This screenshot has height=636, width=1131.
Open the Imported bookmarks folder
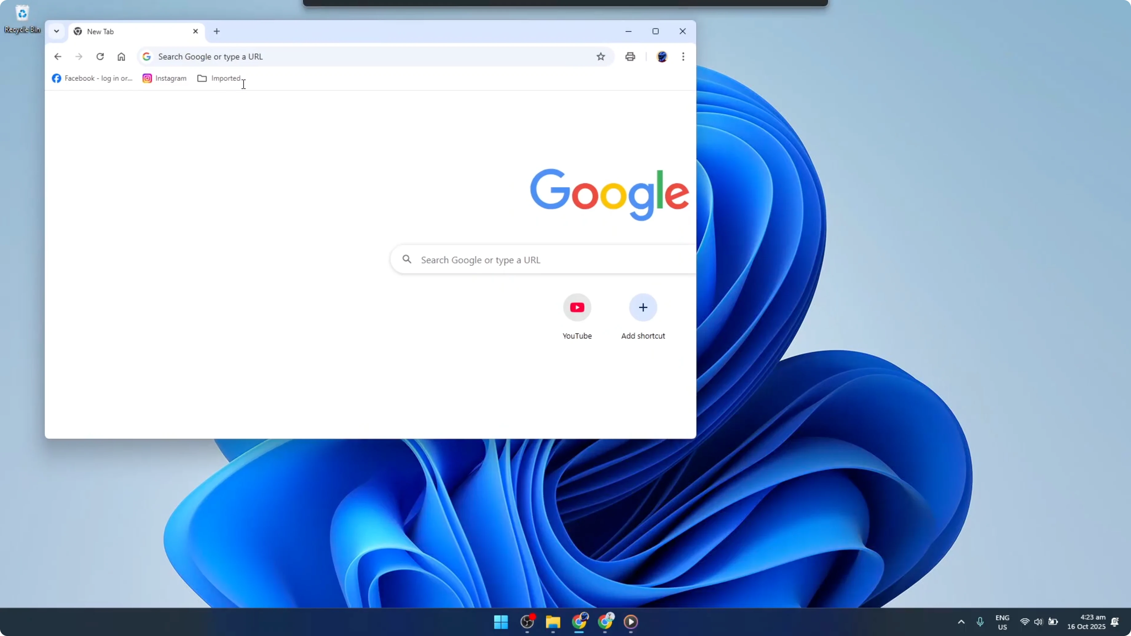219,78
